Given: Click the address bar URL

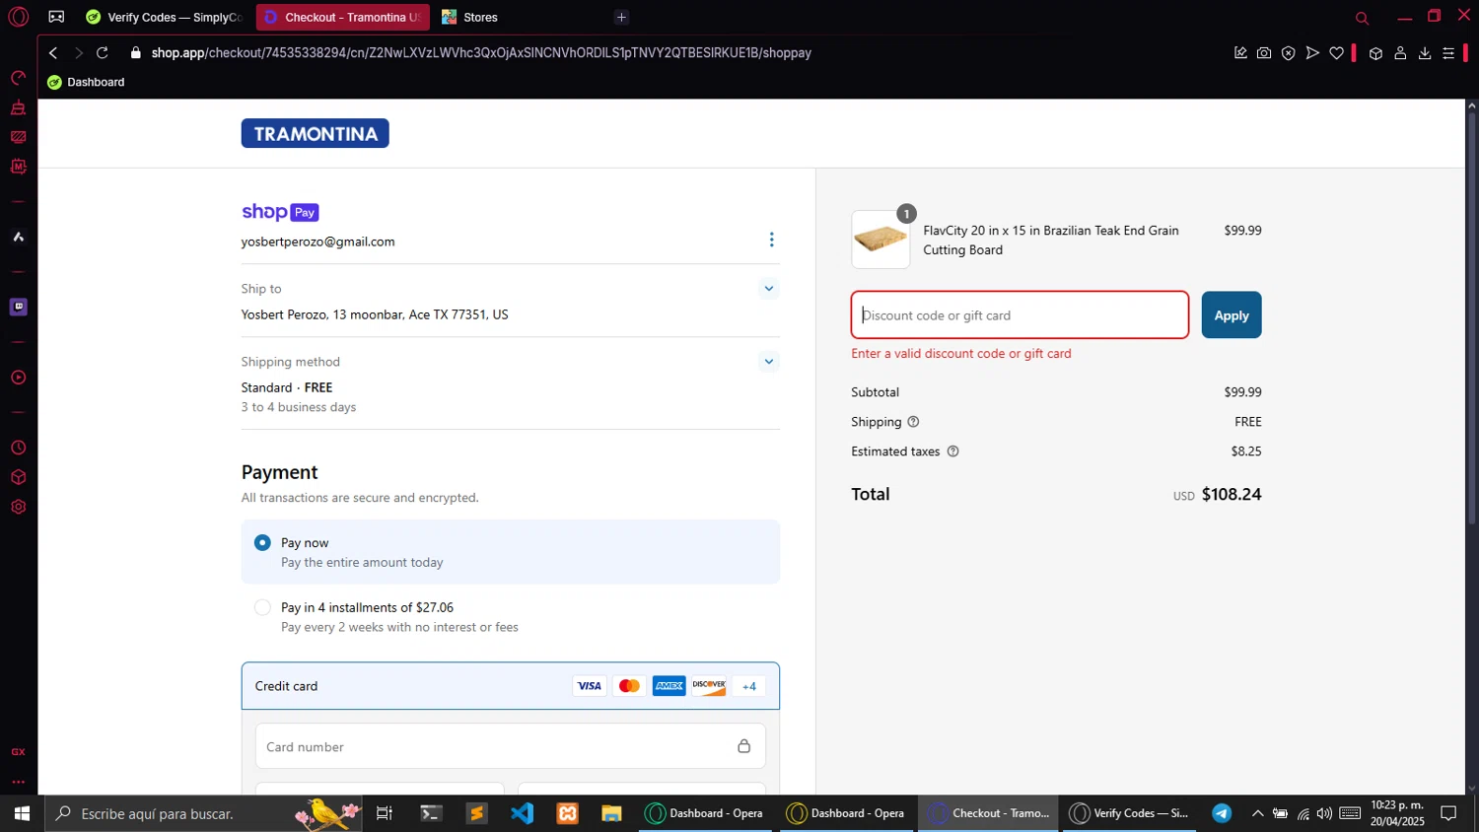Looking at the screenshot, I should tap(481, 53).
